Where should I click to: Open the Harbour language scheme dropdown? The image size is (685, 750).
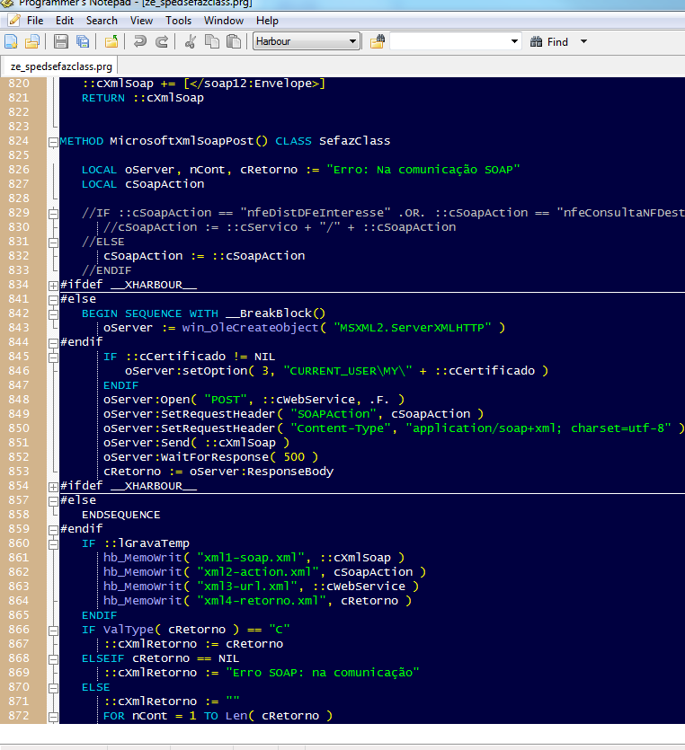pyautogui.click(x=352, y=41)
